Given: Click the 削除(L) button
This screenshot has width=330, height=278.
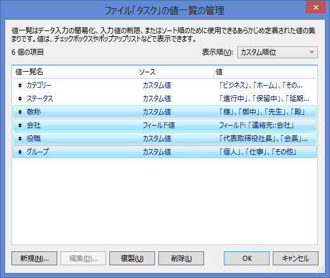Looking at the screenshot, I should pyautogui.click(x=181, y=258).
